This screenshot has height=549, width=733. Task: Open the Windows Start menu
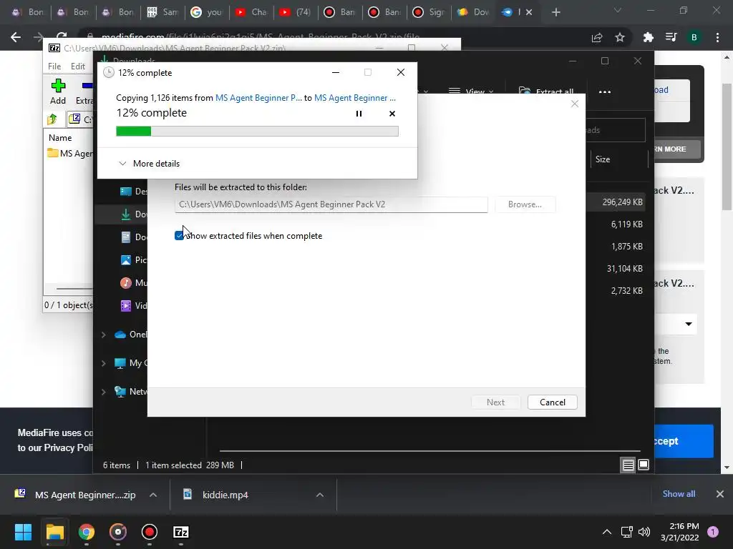23,532
